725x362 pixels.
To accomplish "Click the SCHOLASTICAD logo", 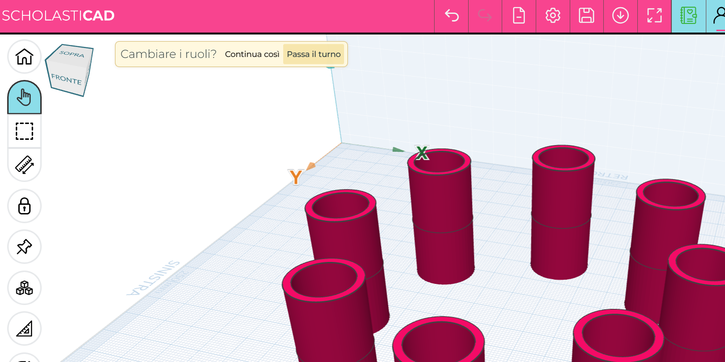I will (58, 16).
